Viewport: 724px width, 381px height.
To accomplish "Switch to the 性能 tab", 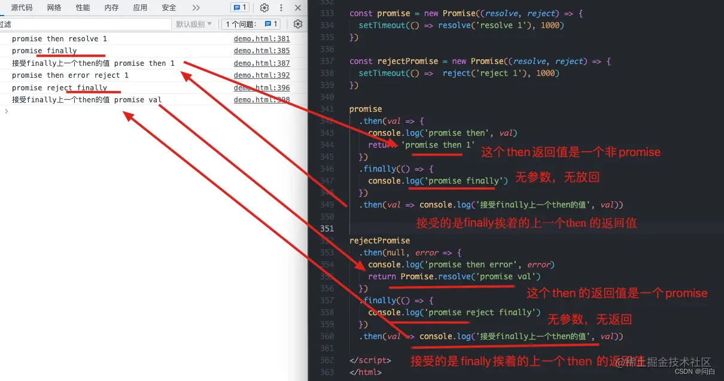I will tap(83, 8).
